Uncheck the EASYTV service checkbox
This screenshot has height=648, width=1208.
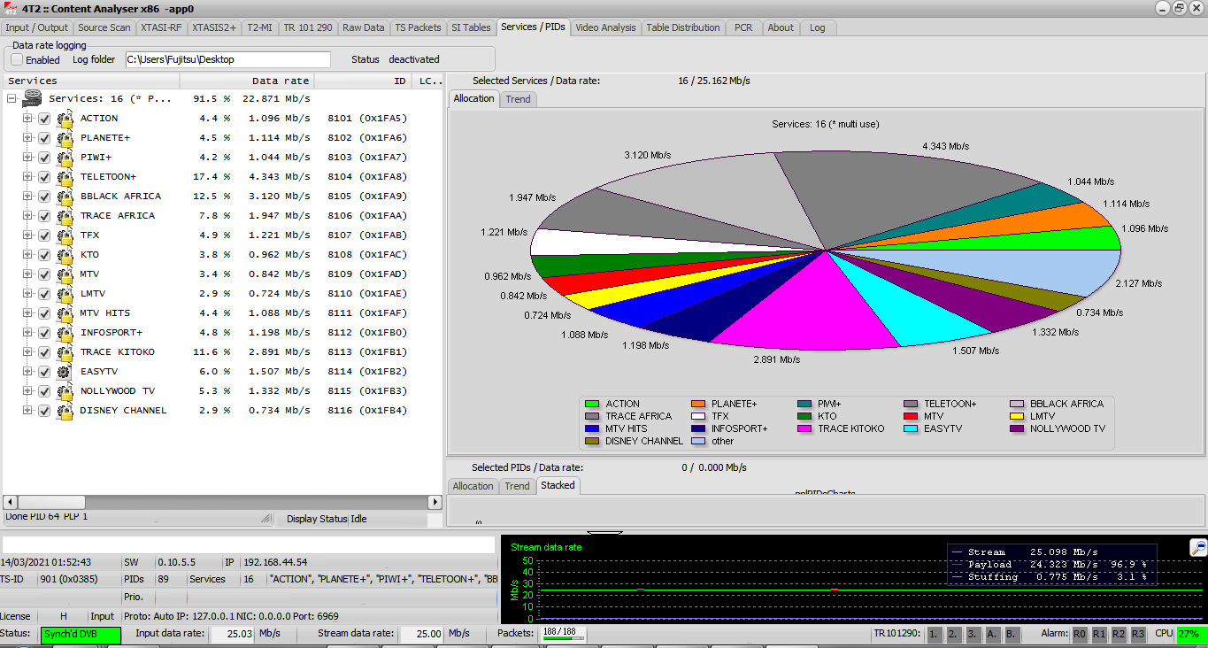pyautogui.click(x=44, y=372)
